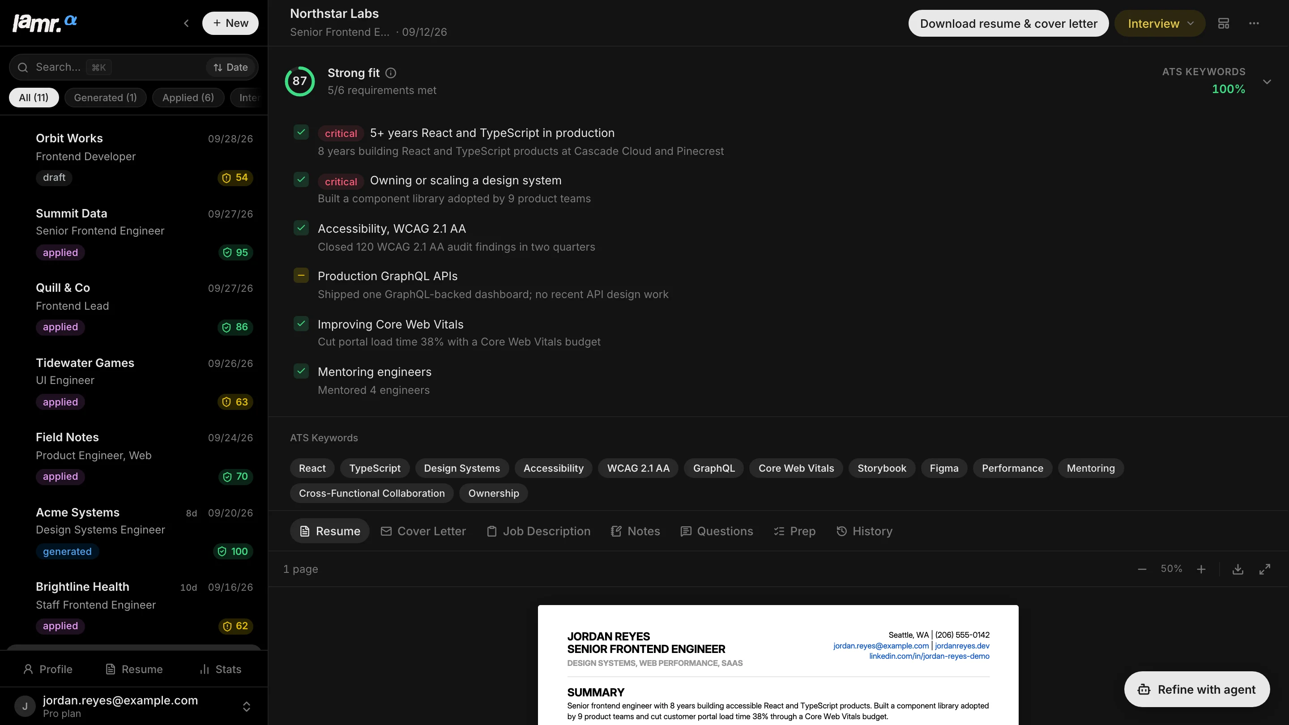Toggle the React and TypeScript requirement checkbox
This screenshot has height=725, width=1289.
(x=301, y=132)
